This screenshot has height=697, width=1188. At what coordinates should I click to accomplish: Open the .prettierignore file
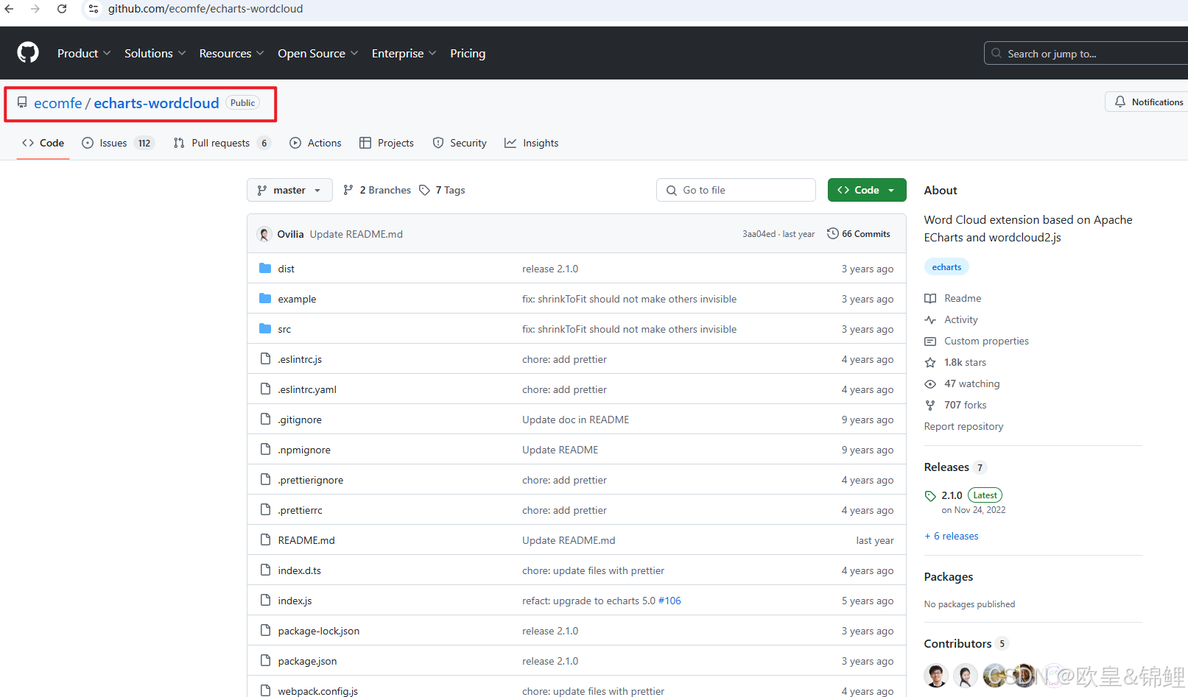click(x=311, y=480)
